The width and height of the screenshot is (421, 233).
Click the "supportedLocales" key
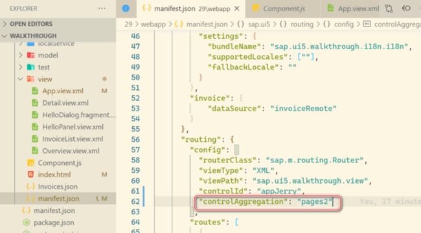pyautogui.click(x=248, y=57)
